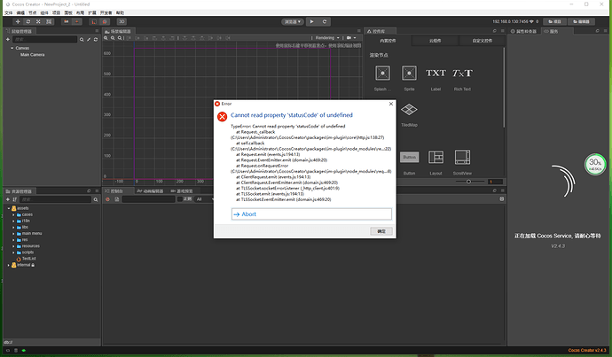Viewport: 612px width, 357px height.
Task: Click the scene zoom in magnifier
Action: point(106,38)
